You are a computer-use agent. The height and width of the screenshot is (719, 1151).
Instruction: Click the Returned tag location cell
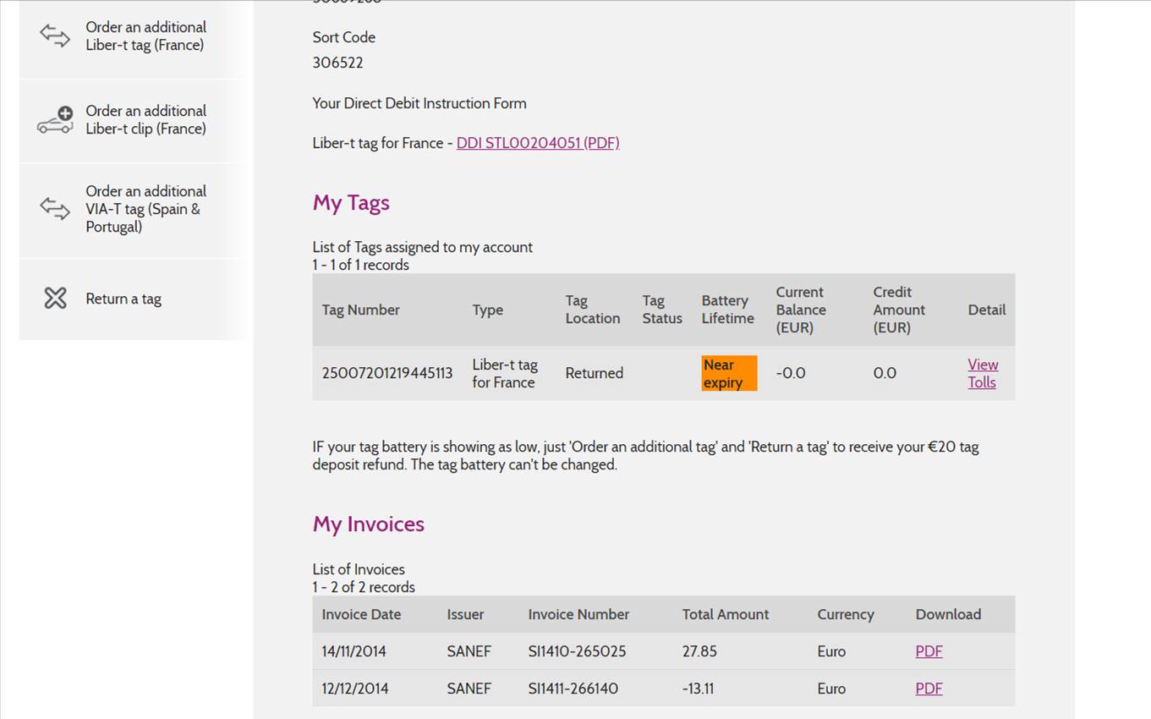595,373
